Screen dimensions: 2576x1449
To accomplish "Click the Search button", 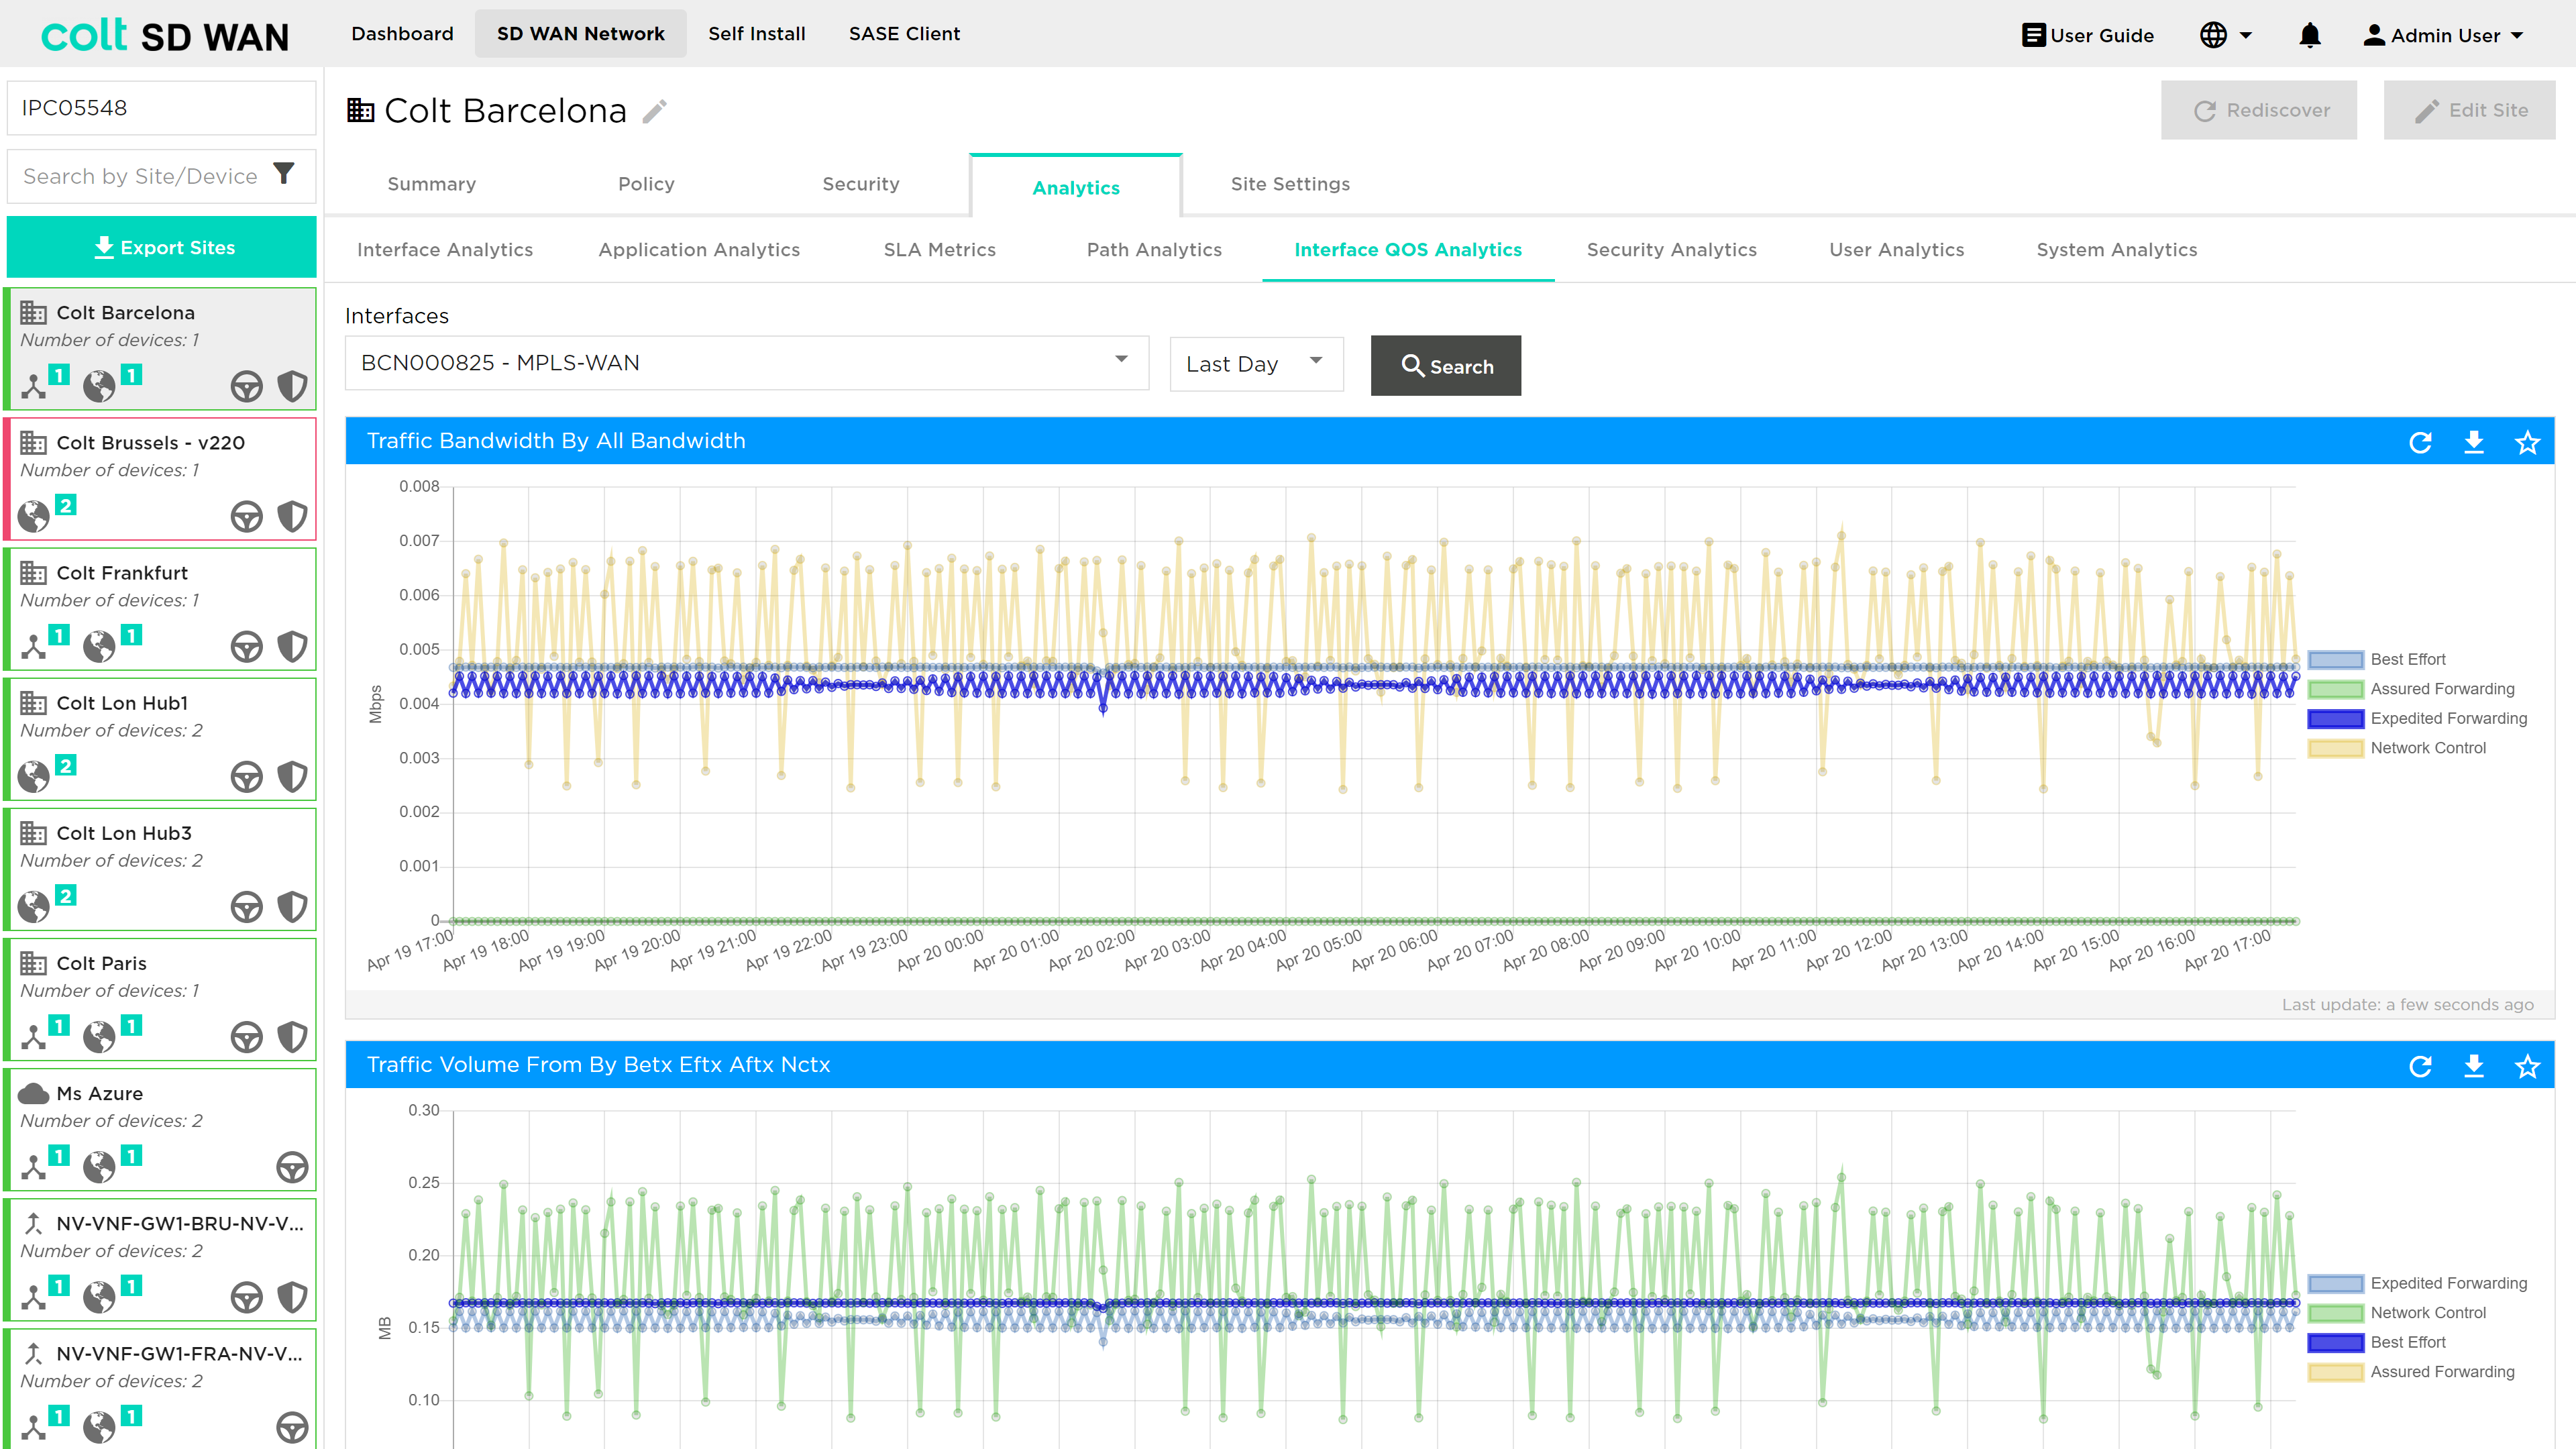I will (x=1445, y=366).
